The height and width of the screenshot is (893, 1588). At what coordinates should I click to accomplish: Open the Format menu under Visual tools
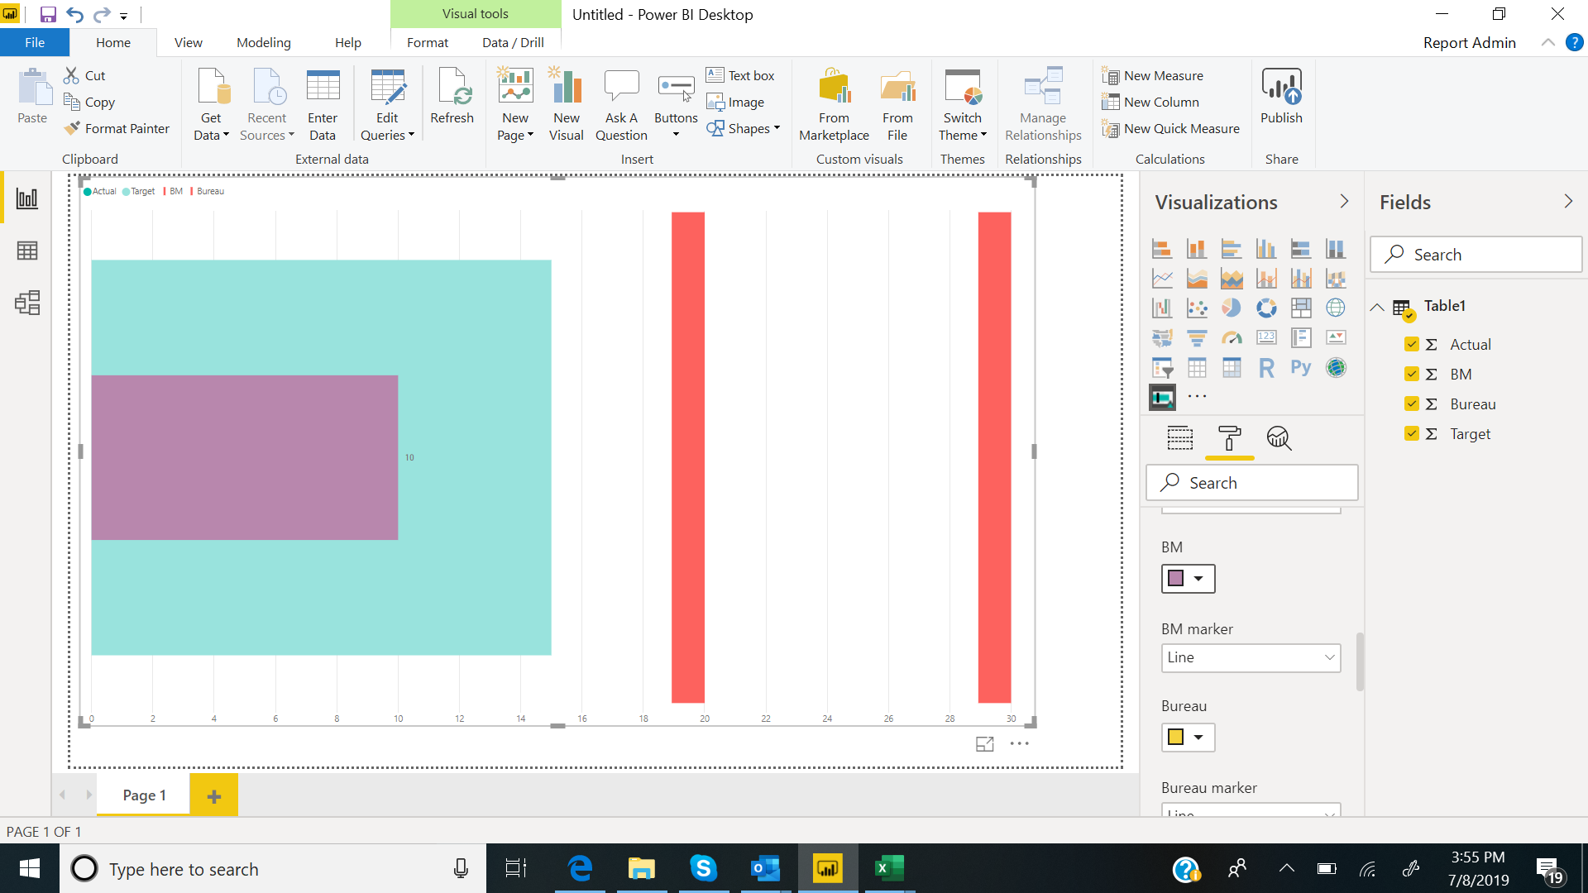click(428, 42)
